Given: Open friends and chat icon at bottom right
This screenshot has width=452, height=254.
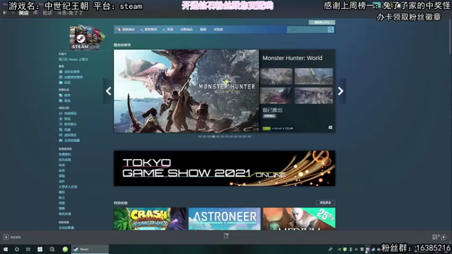Looking at the screenshot, I should 444,237.
